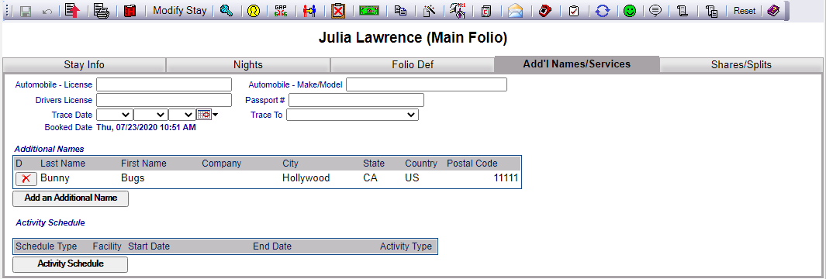
Task: Click the Activity Type column header
Action: coord(406,246)
